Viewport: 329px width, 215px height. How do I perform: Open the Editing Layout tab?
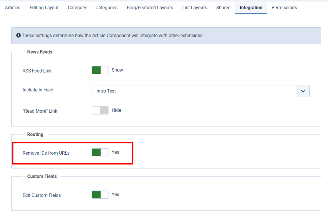click(x=44, y=7)
